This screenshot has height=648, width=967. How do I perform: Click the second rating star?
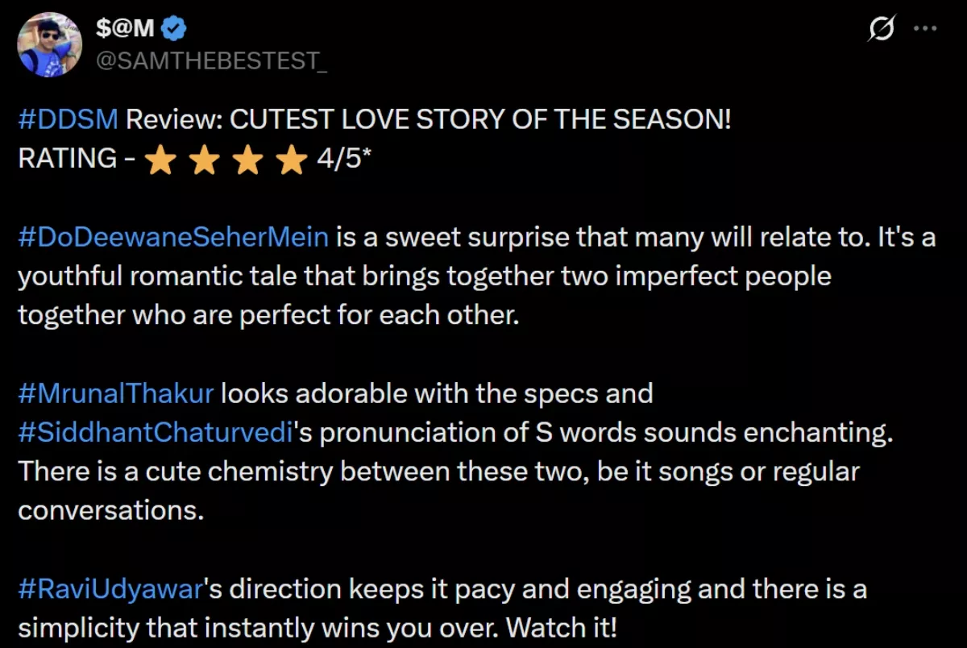[205, 160]
